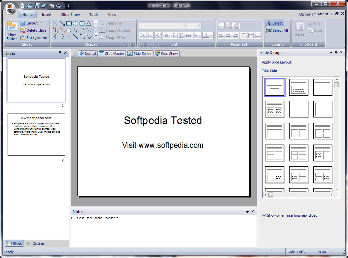This screenshot has height=258, width=348.
Task: Open the Options menu
Action: tap(307, 14)
